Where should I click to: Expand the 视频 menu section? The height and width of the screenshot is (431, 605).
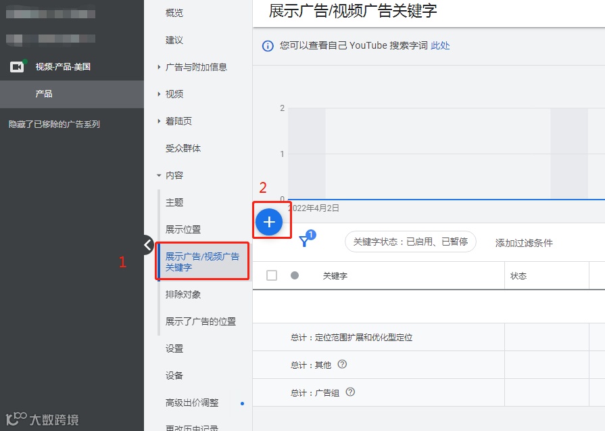coord(159,94)
